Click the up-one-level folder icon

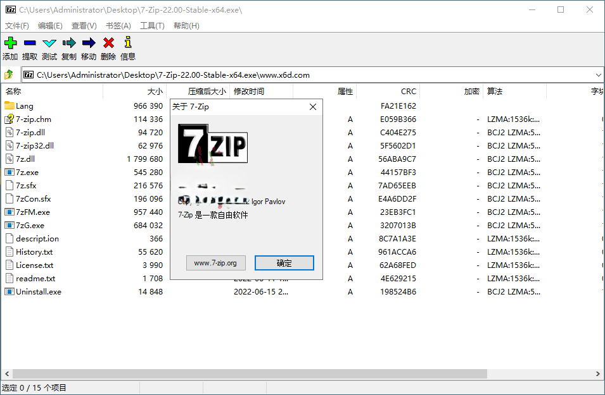(x=9, y=75)
